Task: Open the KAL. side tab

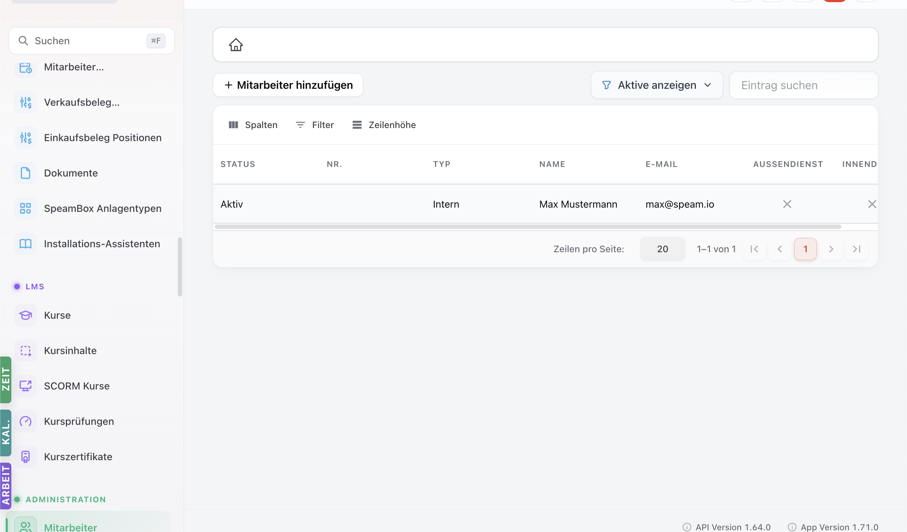Action: pos(5,433)
